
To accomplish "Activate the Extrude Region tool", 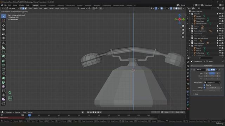I will [x=3, y=57].
